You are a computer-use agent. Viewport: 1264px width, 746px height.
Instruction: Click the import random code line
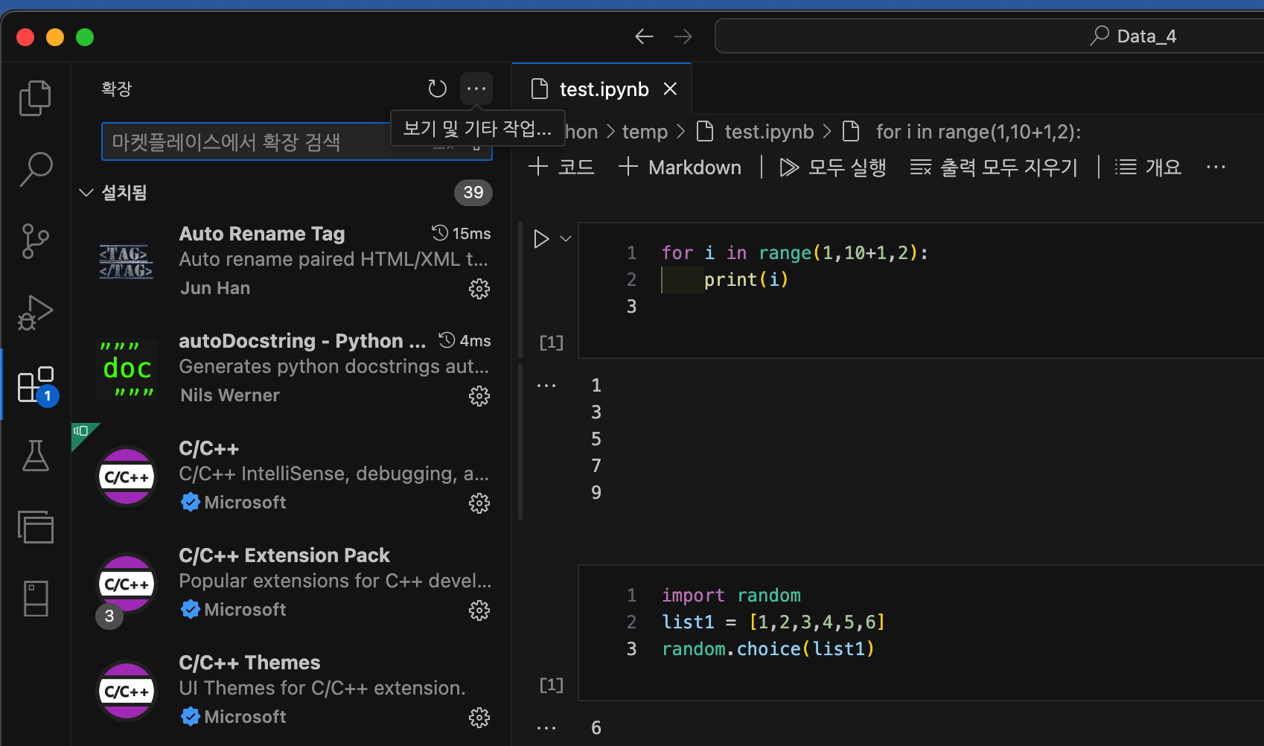tap(731, 596)
